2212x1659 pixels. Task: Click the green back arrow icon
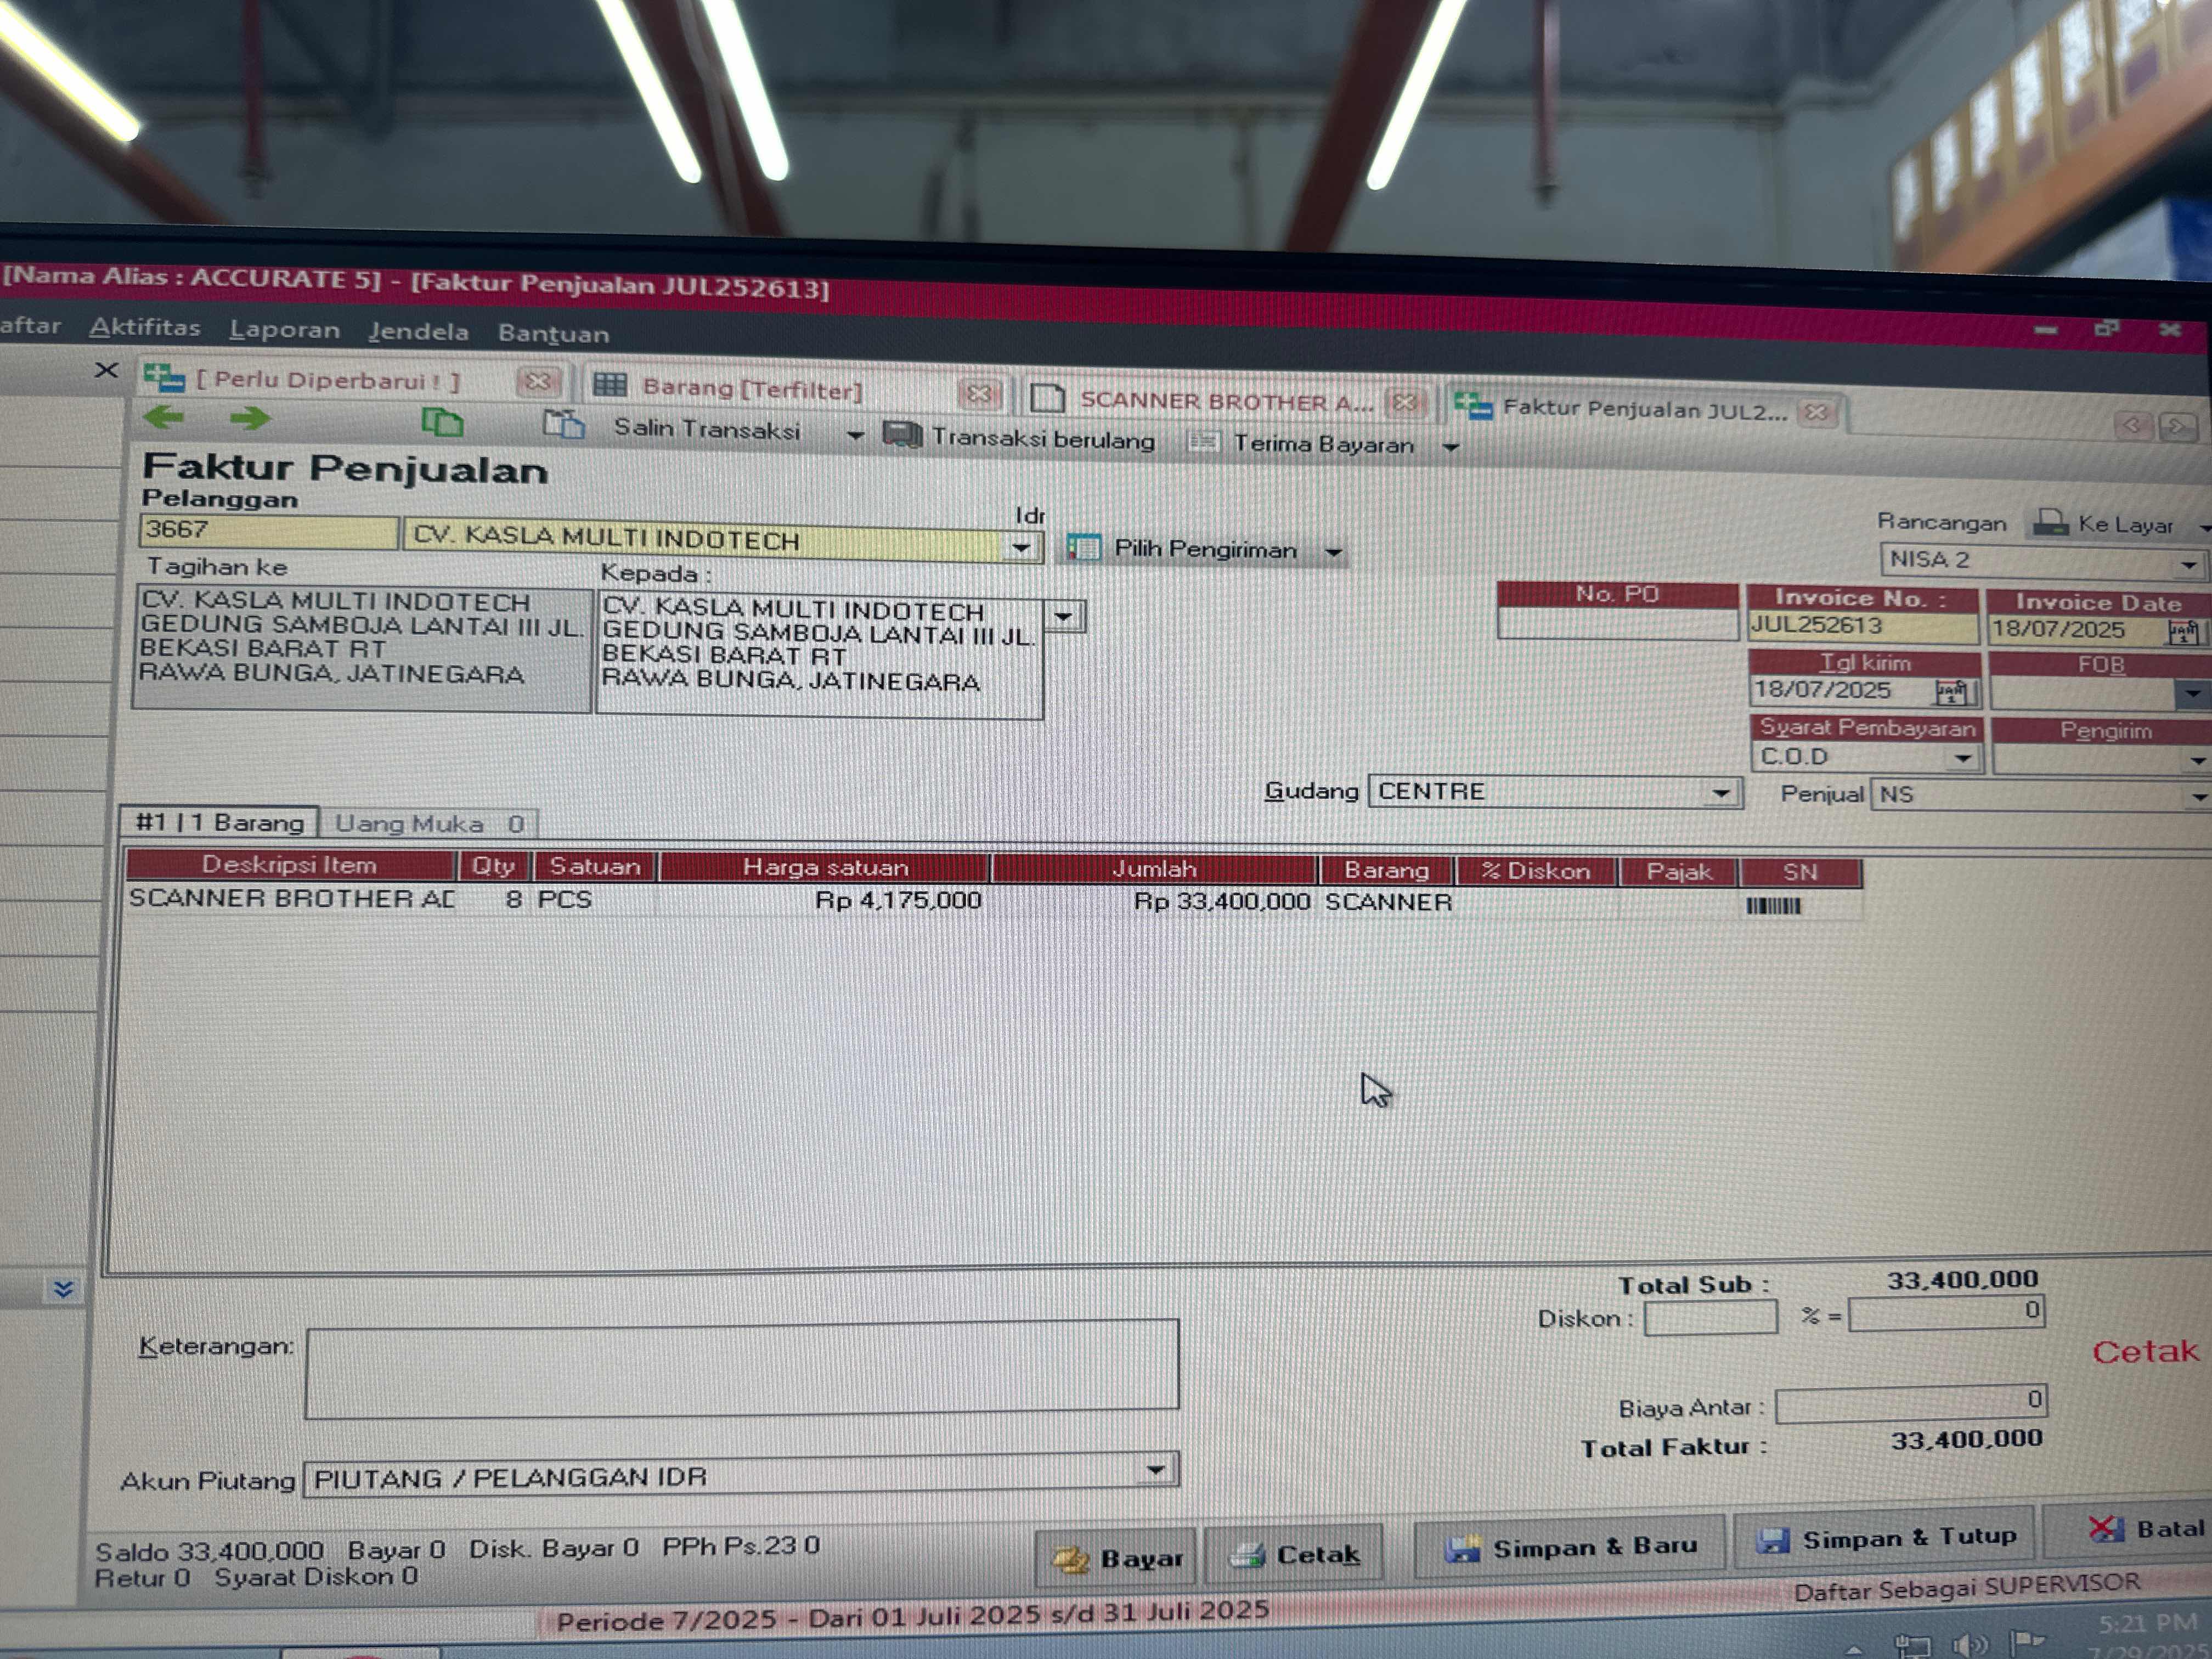164,417
